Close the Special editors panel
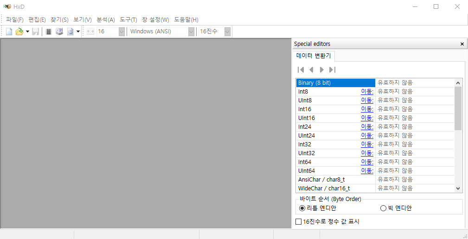Viewport: 468px width, 239px height. click(462, 44)
